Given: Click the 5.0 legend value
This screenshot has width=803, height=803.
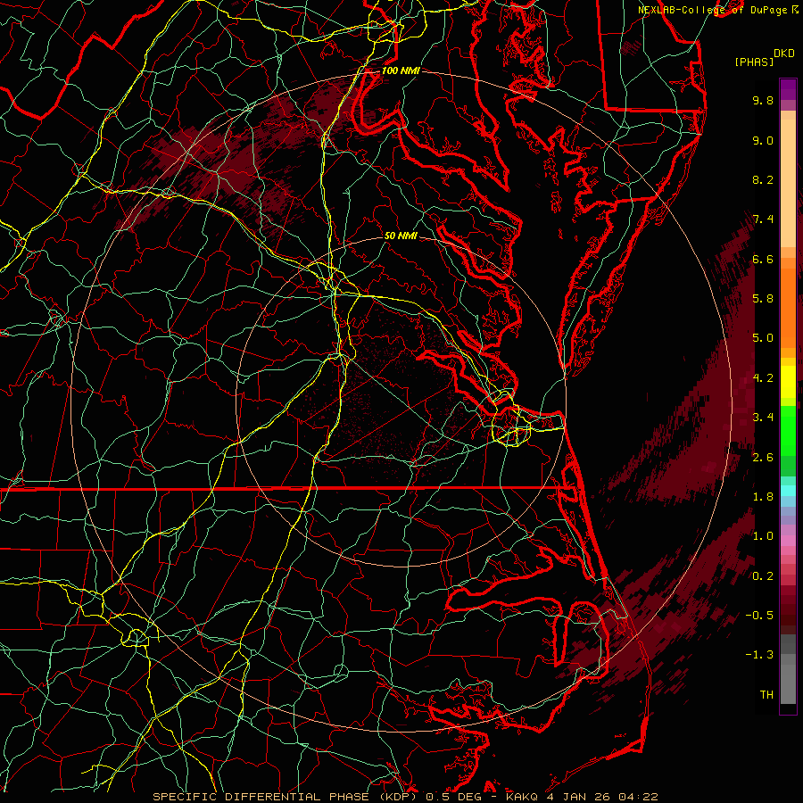Looking at the screenshot, I should click(x=763, y=338).
